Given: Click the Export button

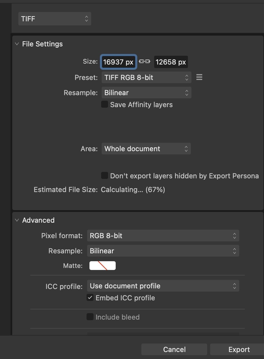Looking at the screenshot, I should tap(237, 349).
